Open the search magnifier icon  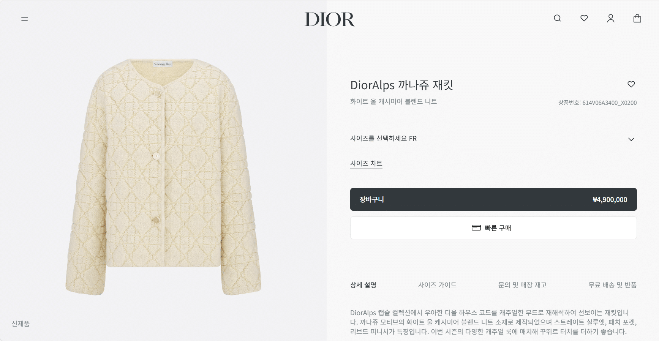pyautogui.click(x=557, y=18)
